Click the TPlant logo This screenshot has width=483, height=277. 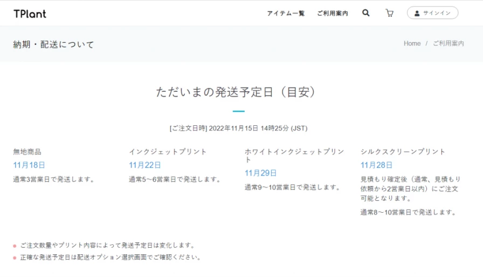pos(30,13)
